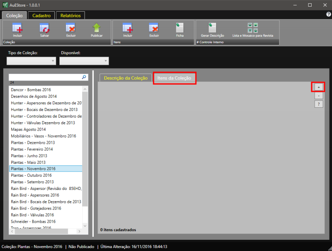
Task: Click the Gerar Descrição icon
Action: tap(212, 28)
